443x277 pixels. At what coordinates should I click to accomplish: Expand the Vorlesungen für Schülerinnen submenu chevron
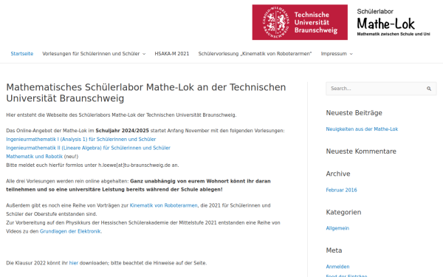coord(144,54)
